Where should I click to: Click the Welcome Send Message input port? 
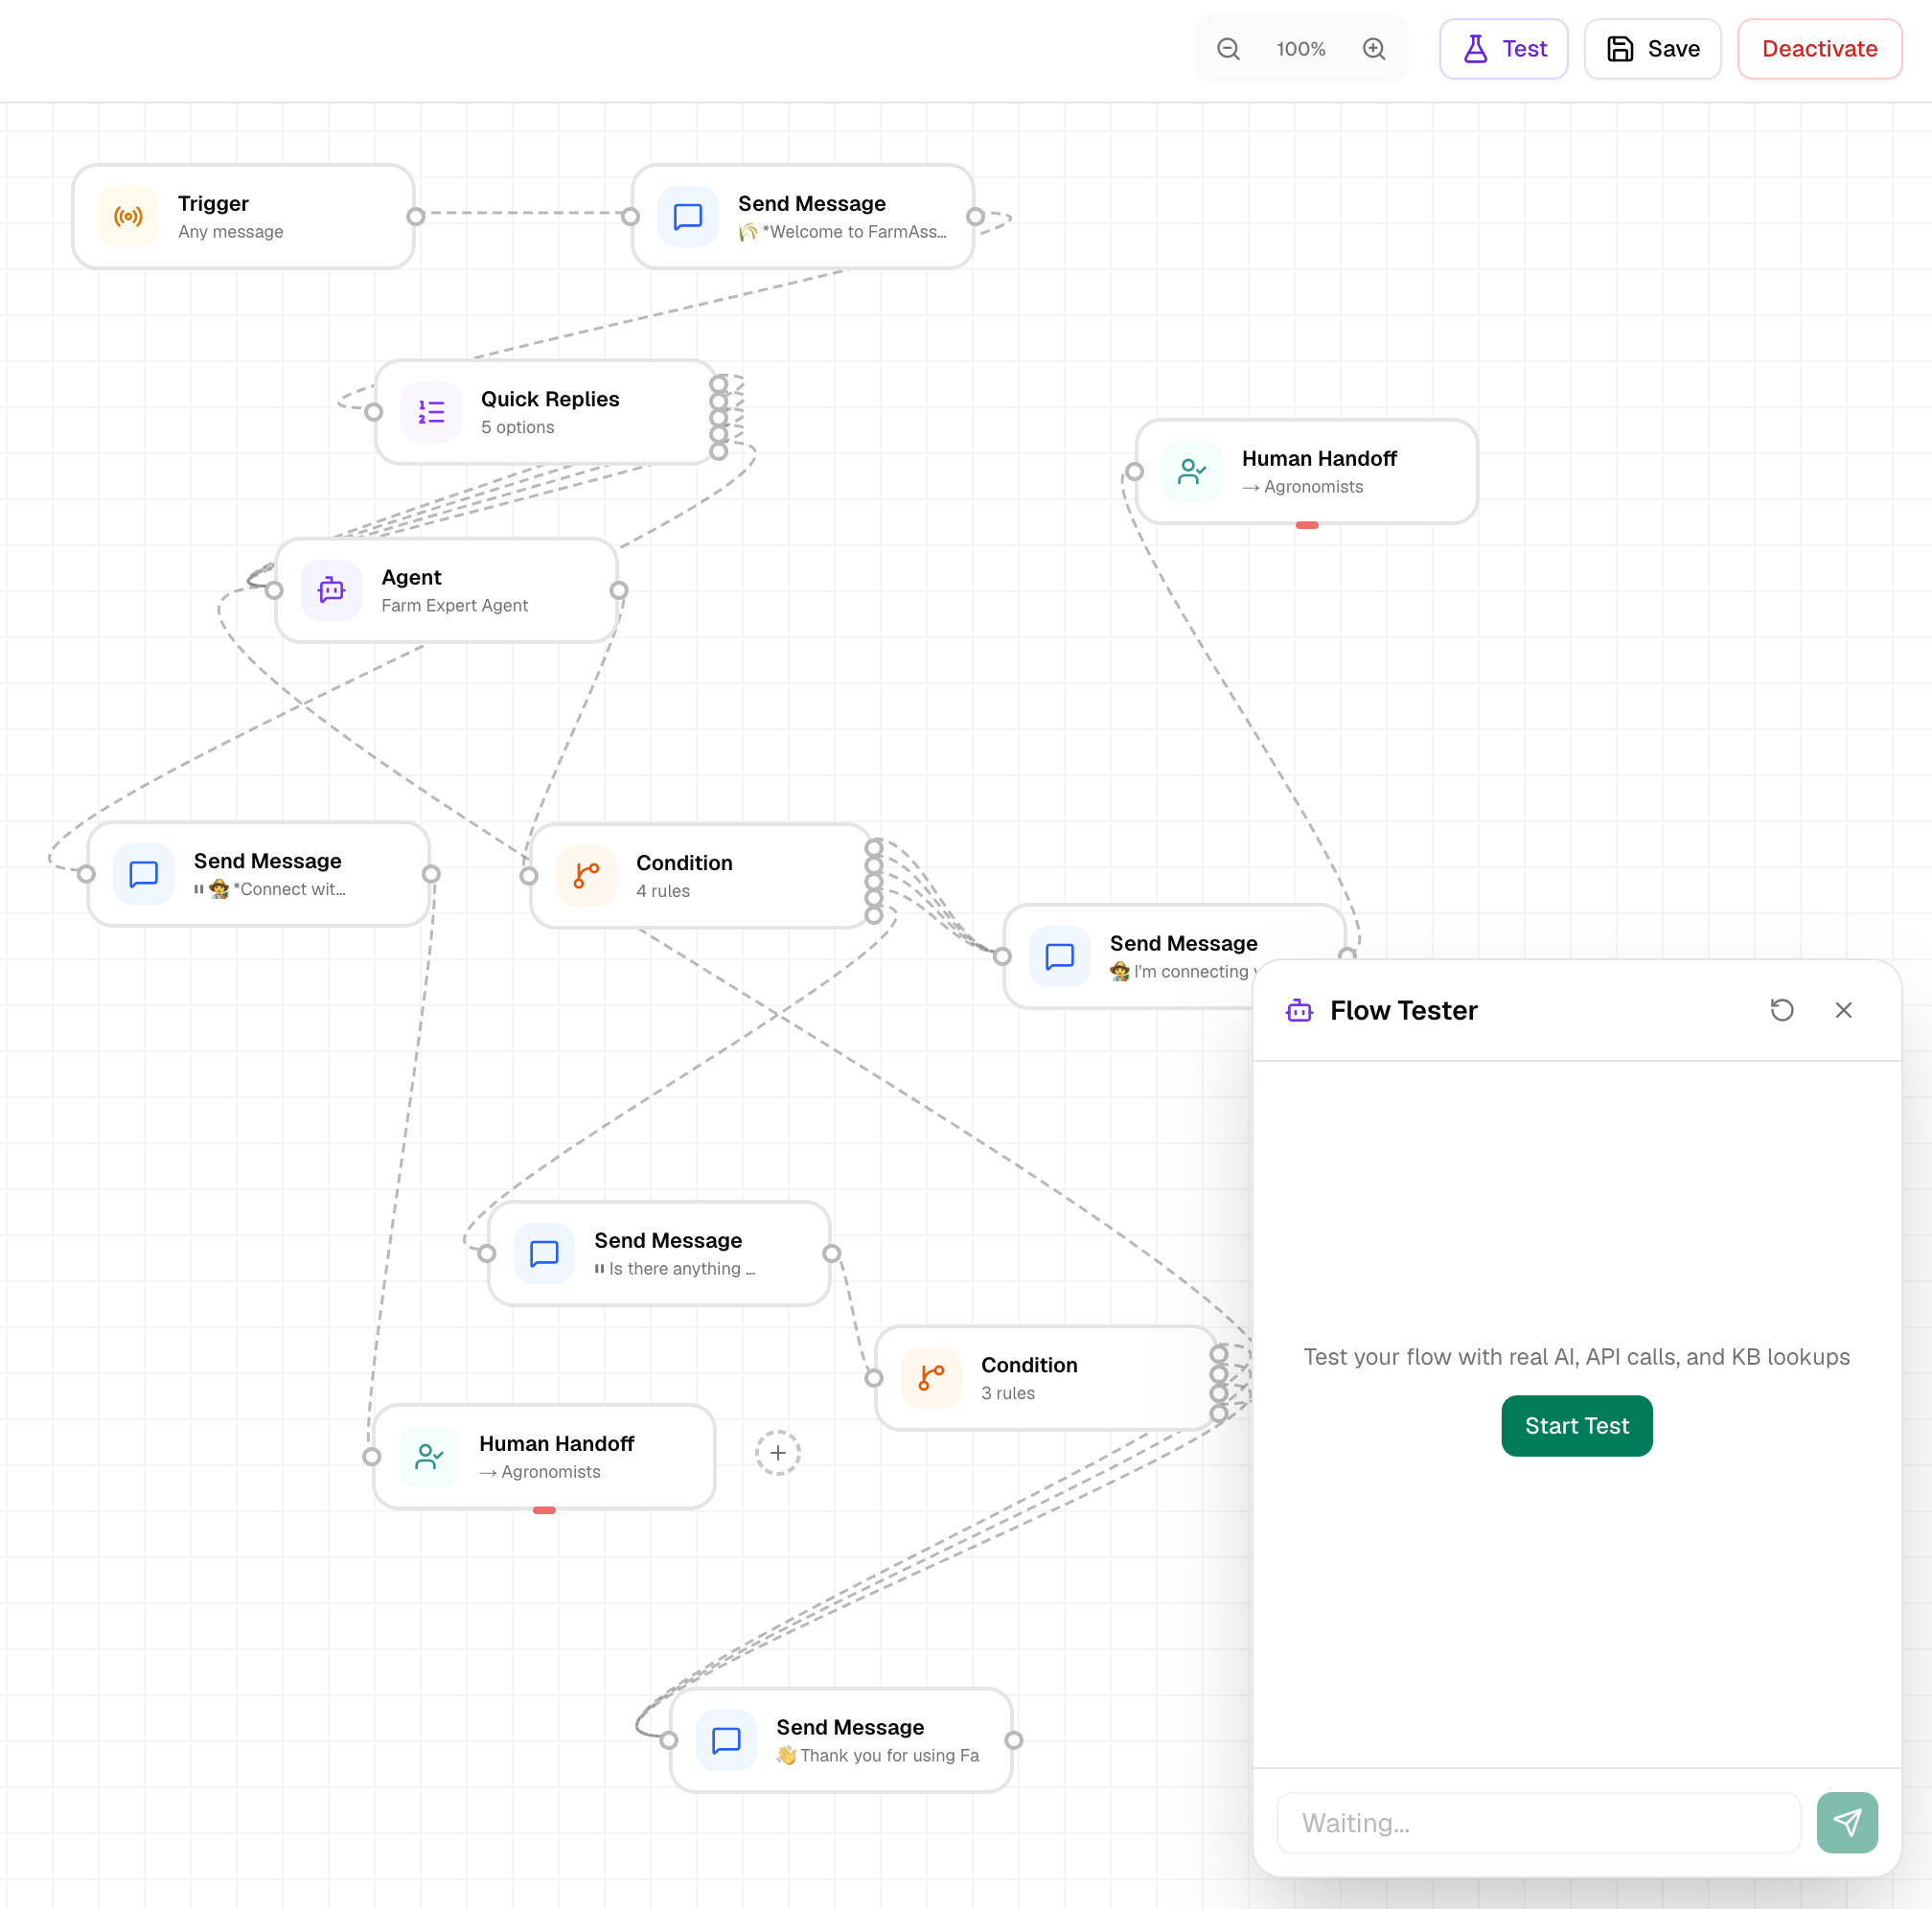click(x=631, y=216)
